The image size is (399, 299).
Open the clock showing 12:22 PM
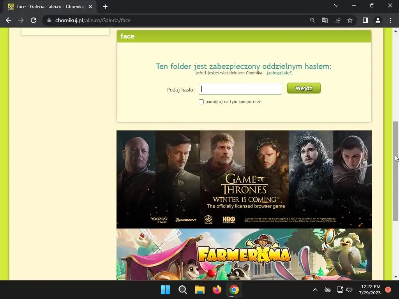coord(370,290)
